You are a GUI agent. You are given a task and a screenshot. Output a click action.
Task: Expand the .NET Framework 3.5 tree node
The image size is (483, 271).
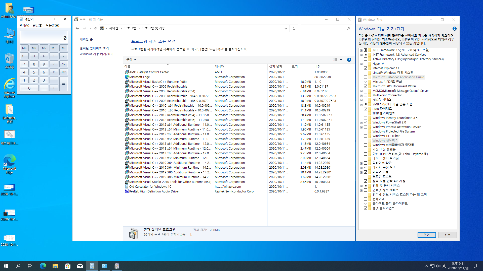click(x=361, y=50)
